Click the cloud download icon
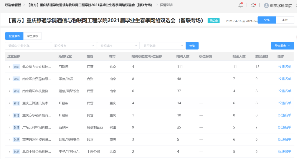297x159 pixels. pyautogui.click(x=253, y=5)
